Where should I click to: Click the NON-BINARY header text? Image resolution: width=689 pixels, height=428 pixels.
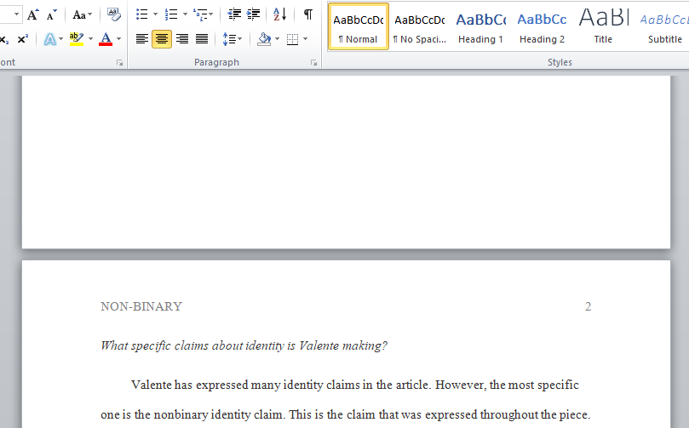coord(141,306)
